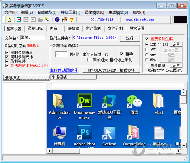
Task: Click the preview vertical scrollbar down arrow
Action: pos(184,145)
